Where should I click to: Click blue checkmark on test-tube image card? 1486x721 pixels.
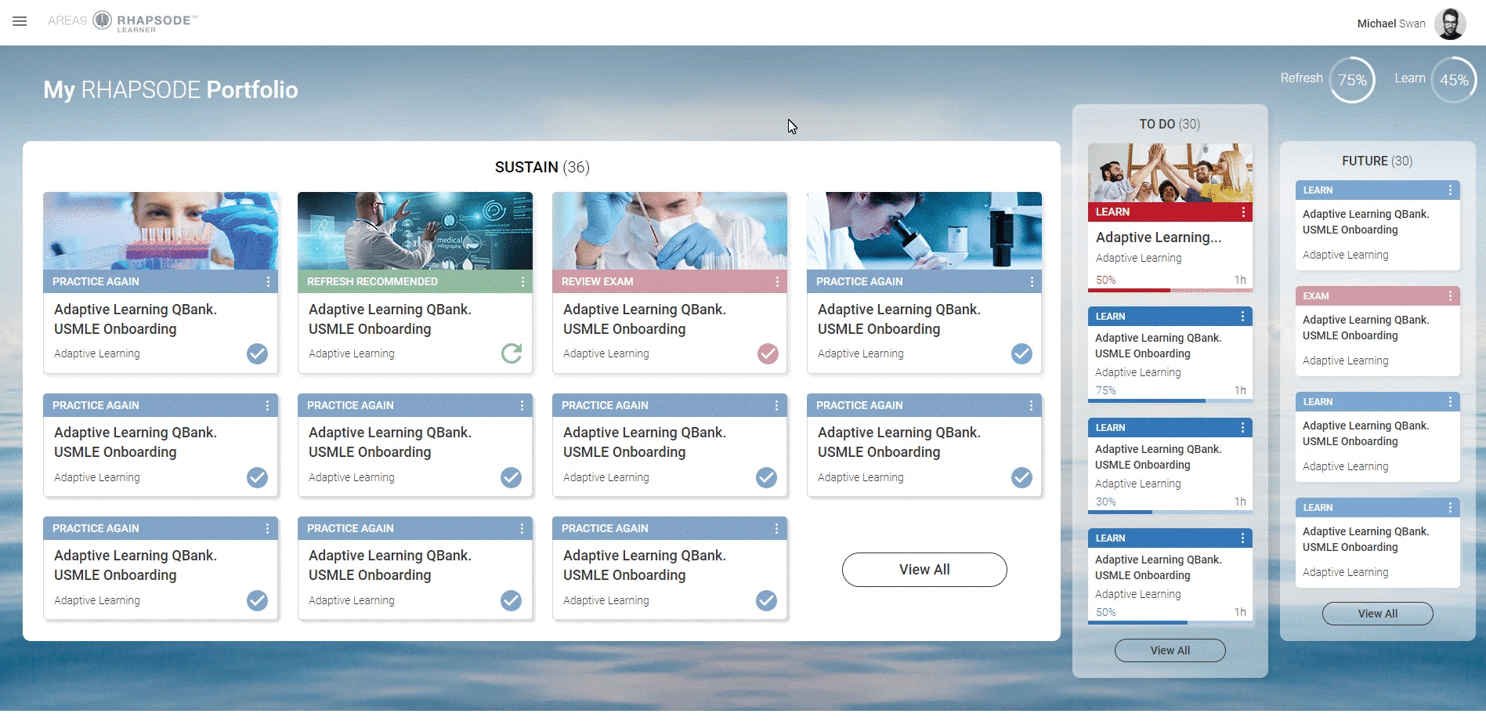coord(257,353)
